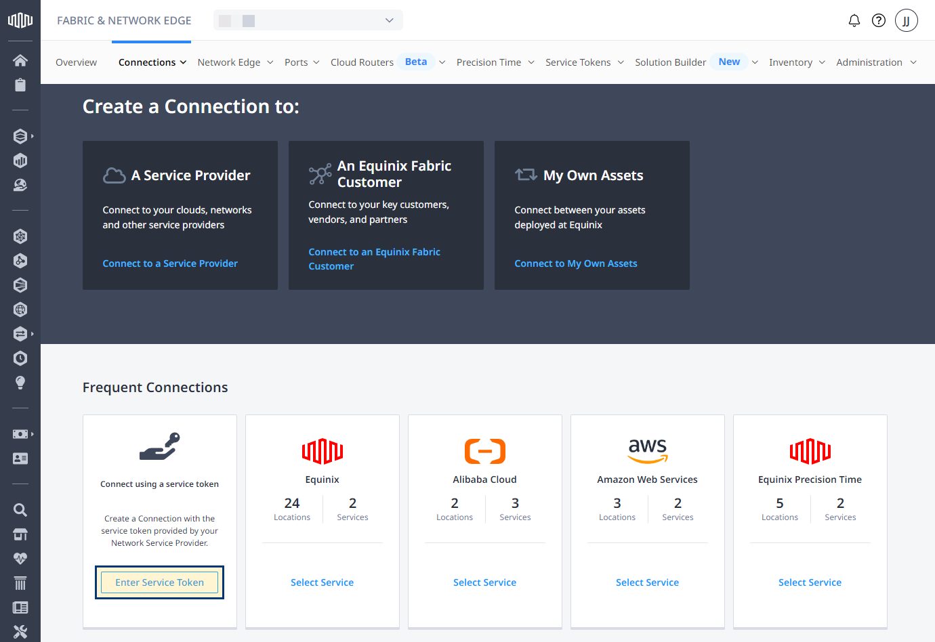This screenshot has height=642, width=935.
Task: Click the Enter Service Token button
Action: click(x=160, y=582)
